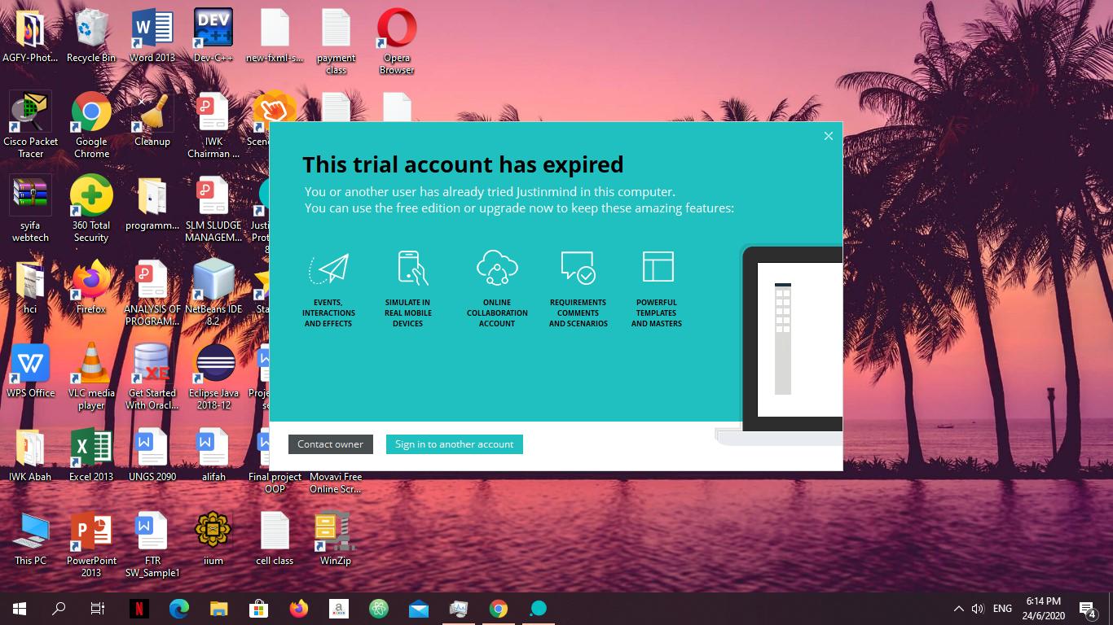Image resolution: width=1113 pixels, height=625 pixels.
Task: Open the ENG input language selector
Action: 1002,609
